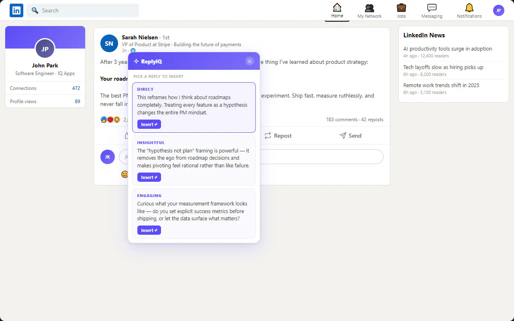Focus the Search field in the top bar

pos(83,10)
